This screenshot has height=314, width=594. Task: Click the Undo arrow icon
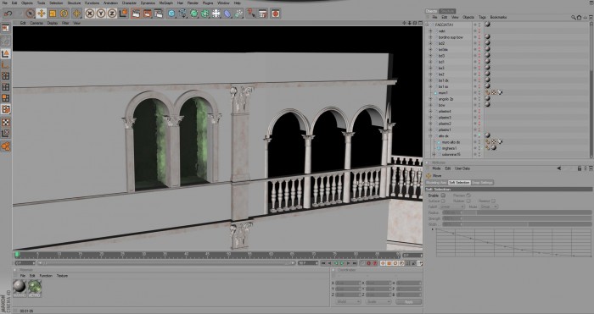point(8,14)
